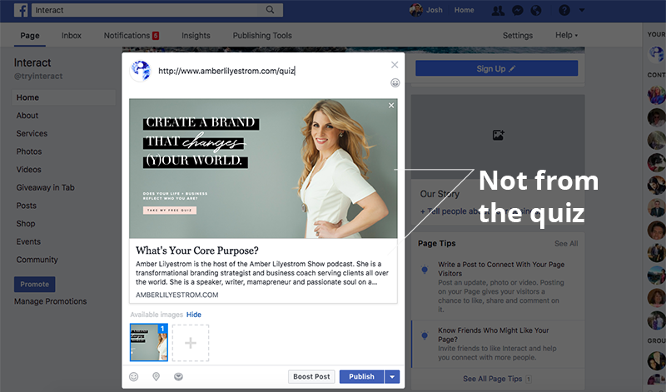Click the AMBERLILYESTROM.COM domain text
Viewport: 666px width, 392px height.
pos(177,295)
